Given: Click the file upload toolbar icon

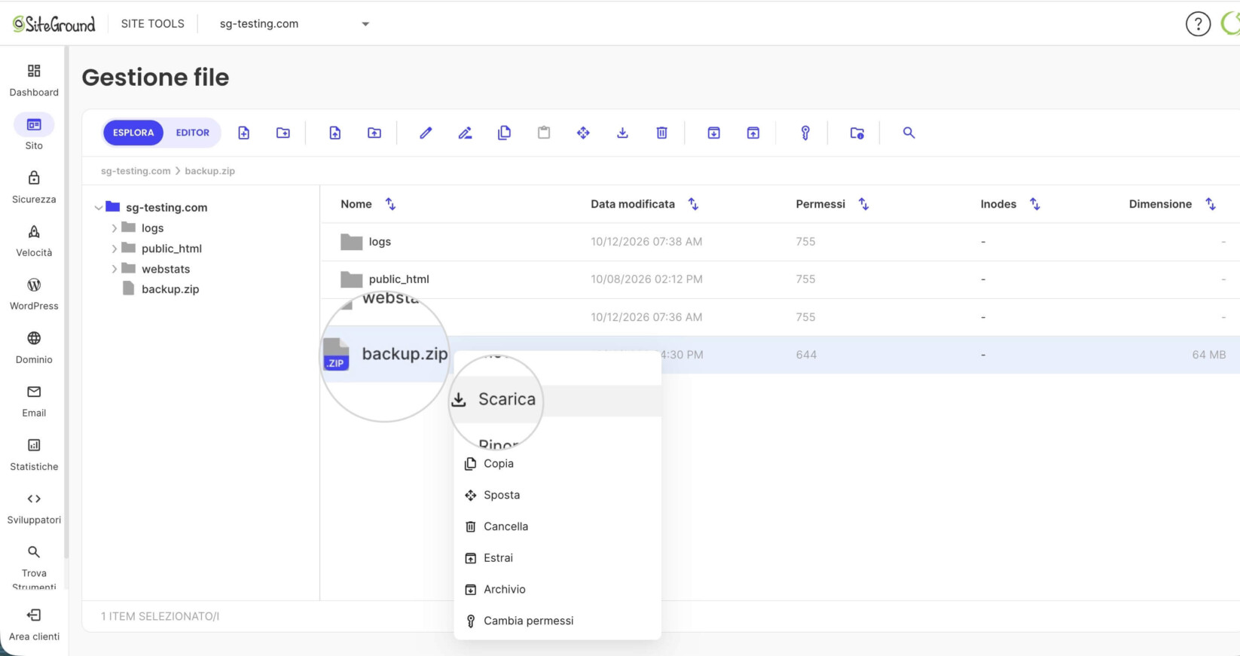Looking at the screenshot, I should point(335,133).
